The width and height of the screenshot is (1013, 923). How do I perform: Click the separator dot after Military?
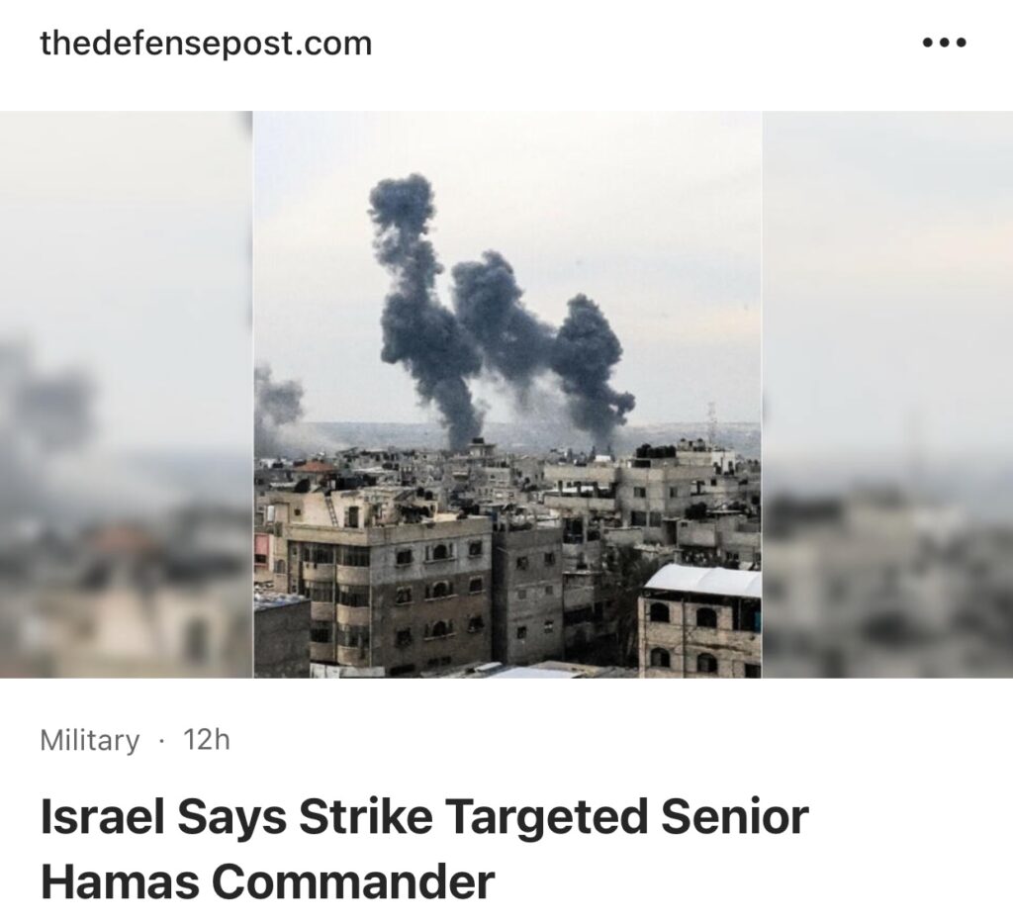(161, 740)
